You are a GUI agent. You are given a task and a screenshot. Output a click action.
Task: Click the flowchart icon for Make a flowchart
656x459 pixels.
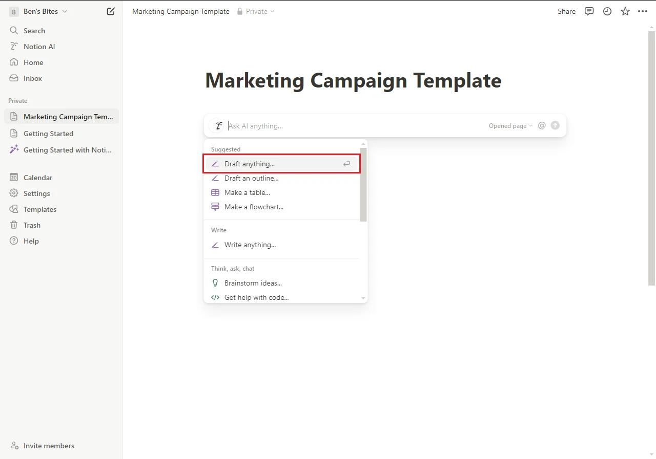[215, 207]
